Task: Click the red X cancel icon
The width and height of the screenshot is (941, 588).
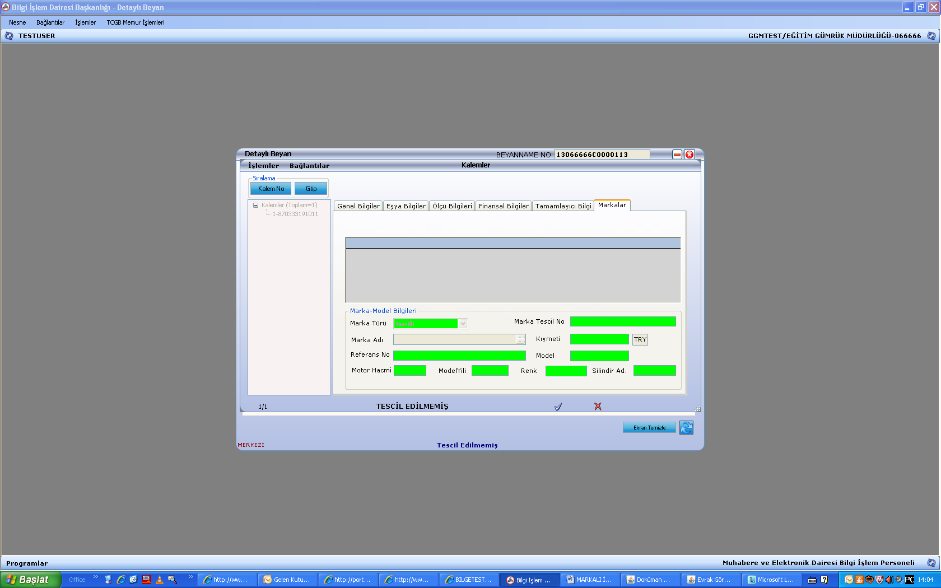Action: point(598,407)
